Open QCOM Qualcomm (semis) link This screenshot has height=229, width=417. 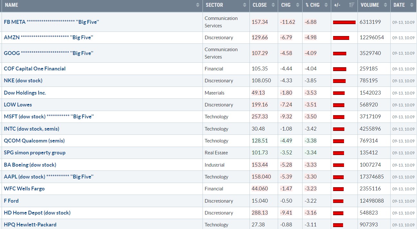pos(34,141)
